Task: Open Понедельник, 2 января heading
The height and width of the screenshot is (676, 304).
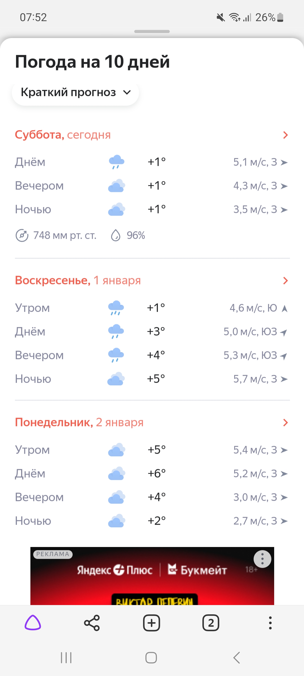Action: coord(79,422)
